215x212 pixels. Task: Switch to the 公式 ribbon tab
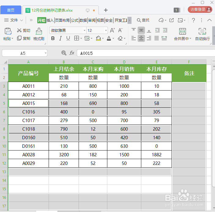pos(75,20)
